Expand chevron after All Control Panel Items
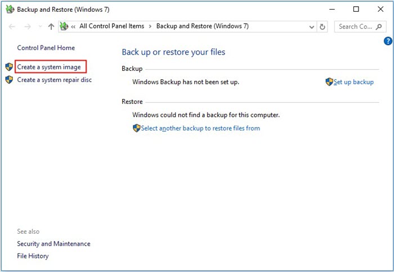This screenshot has width=394, height=272. click(x=150, y=26)
